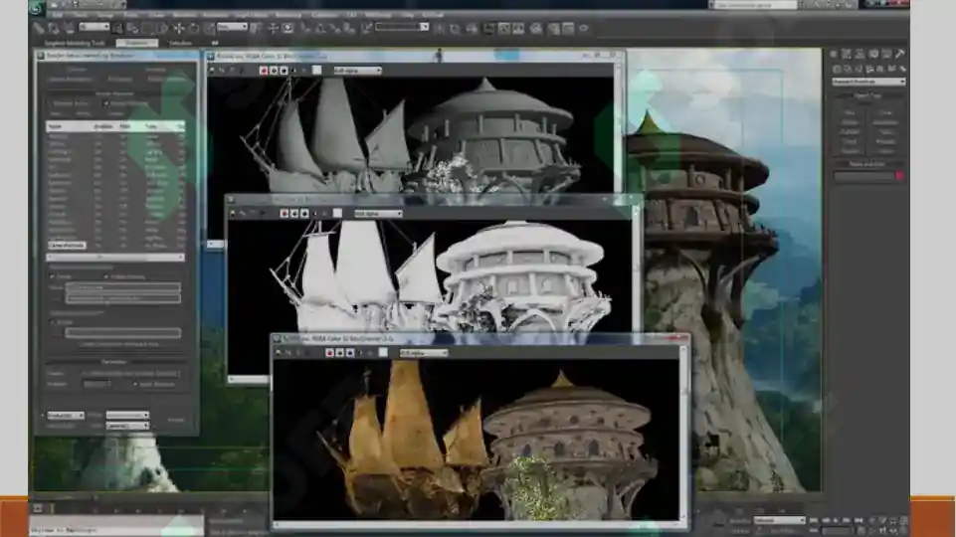This screenshot has width=956, height=537.
Task: Open the Customize menu
Action: tap(324, 15)
